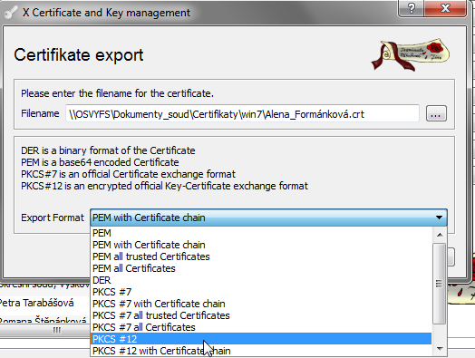Click the list scrollbar down arrow

[440, 349]
